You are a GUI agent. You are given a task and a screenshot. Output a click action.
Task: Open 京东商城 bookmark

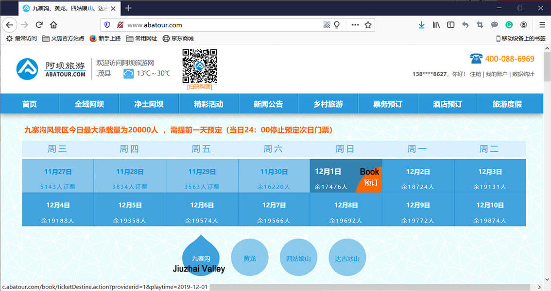tap(178, 39)
